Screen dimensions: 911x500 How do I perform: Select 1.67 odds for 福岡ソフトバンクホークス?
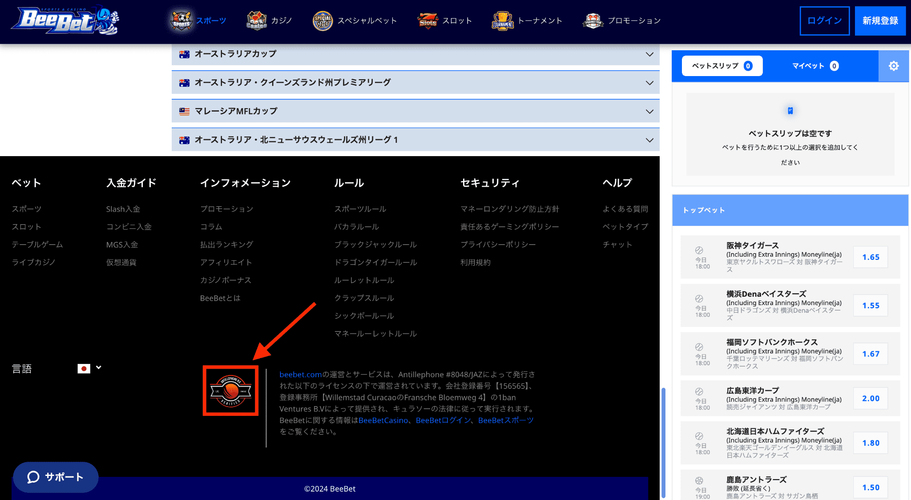(871, 354)
